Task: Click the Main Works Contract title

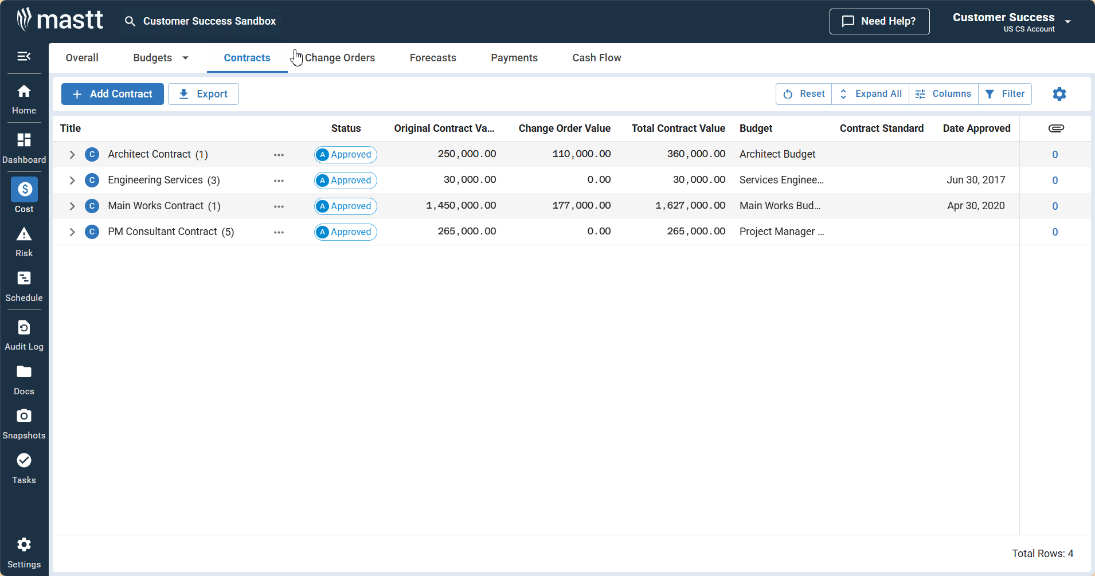Action: pos(155,206)
